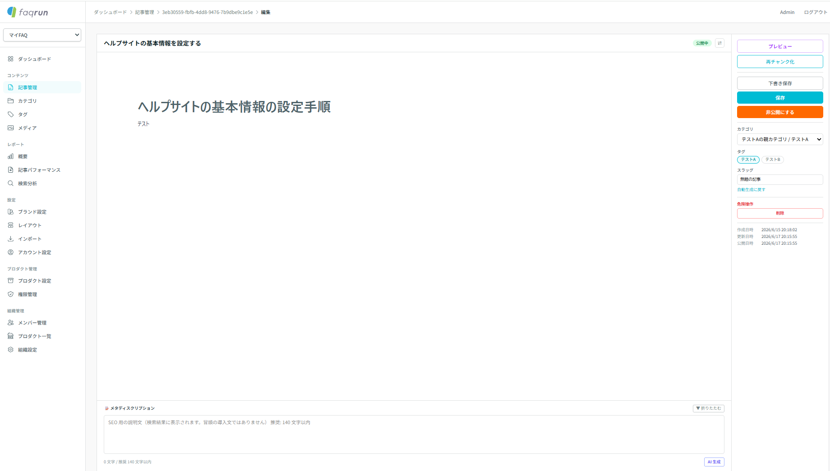830x471 pixels.
Task: Click the スラッグ input field
Action: point(780,179)
